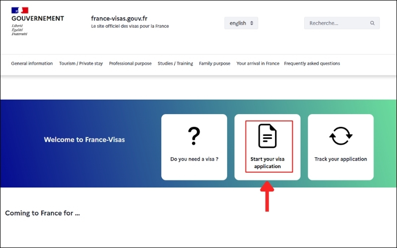Click the Recherche search field
The height and width of the screenshot is (248, 397).
pyautogui.click(x=336, y=23)
